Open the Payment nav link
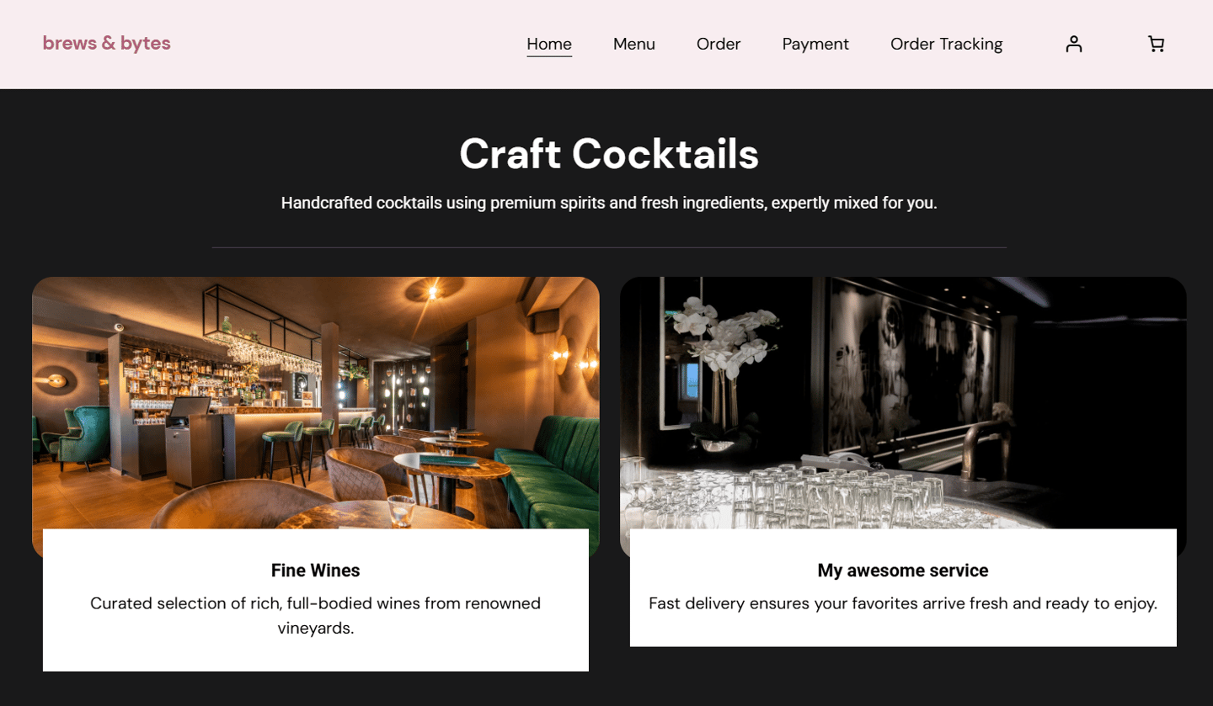The image size is (1213, 706). pos(815,44)
